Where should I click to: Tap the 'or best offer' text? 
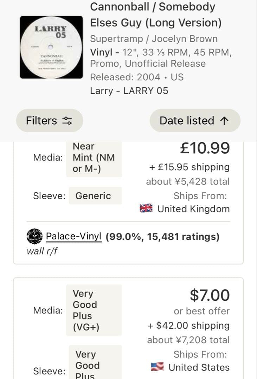[x=201, y=311]
